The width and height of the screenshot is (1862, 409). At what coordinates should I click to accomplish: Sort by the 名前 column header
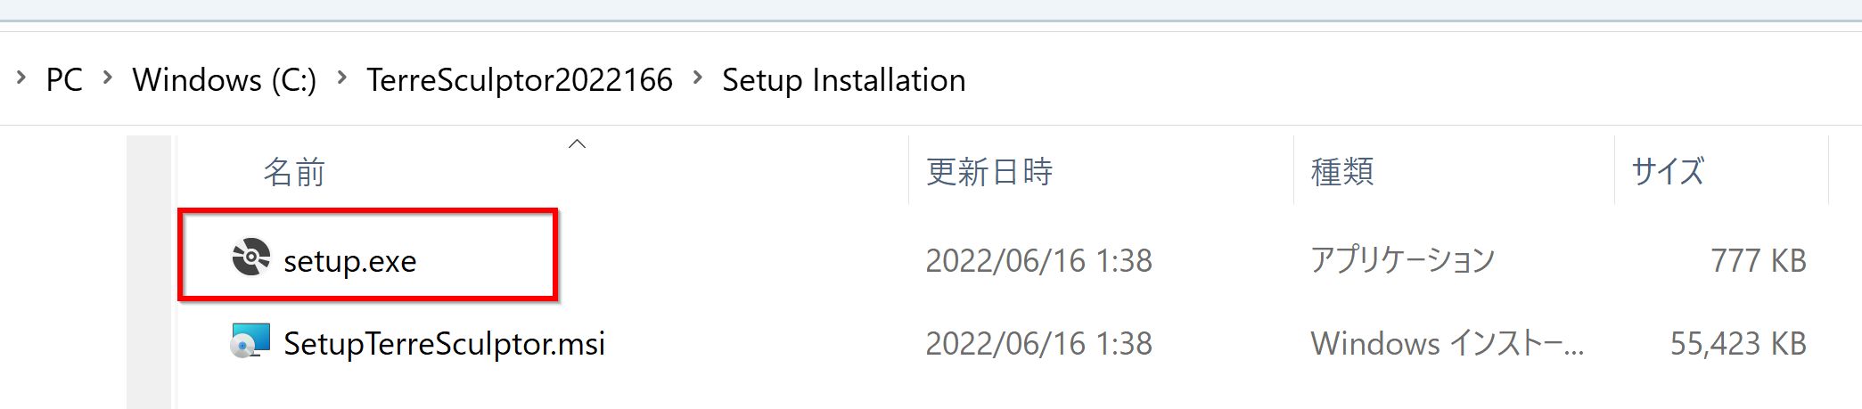pos(294,171)
